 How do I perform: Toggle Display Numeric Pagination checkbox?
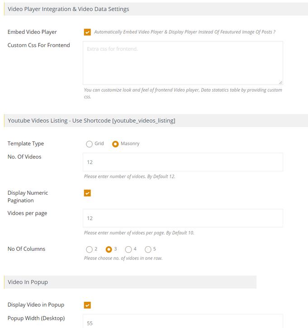[87, 193]
